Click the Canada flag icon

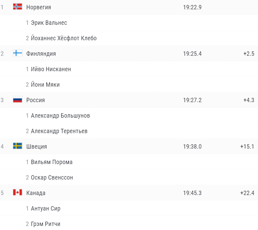pyautogui.click(x=18, y=193)
